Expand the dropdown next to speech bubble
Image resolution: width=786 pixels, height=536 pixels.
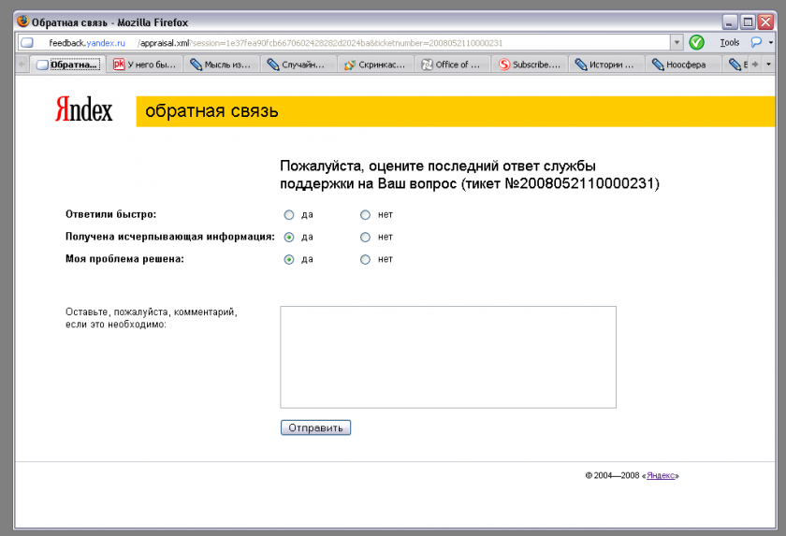771,43
